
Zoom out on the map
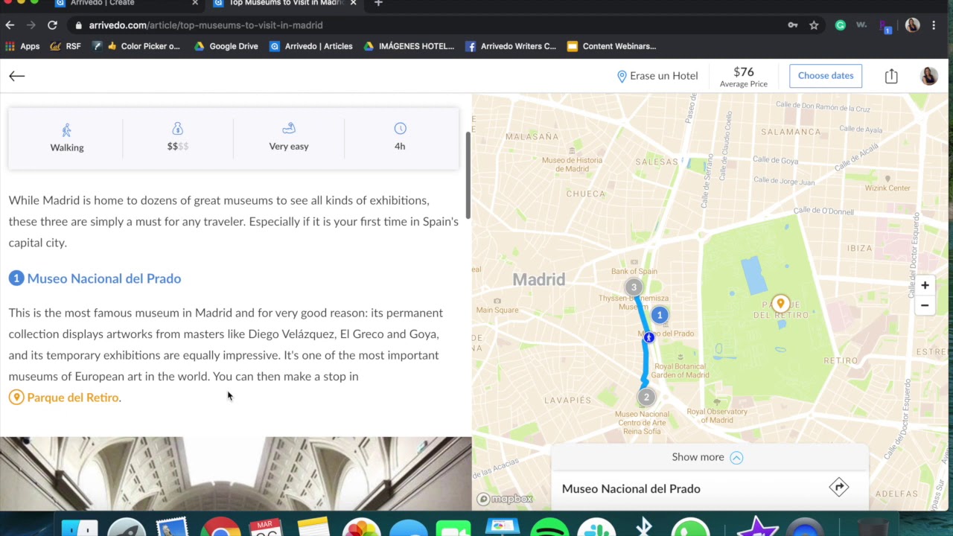tap(925, 305)
